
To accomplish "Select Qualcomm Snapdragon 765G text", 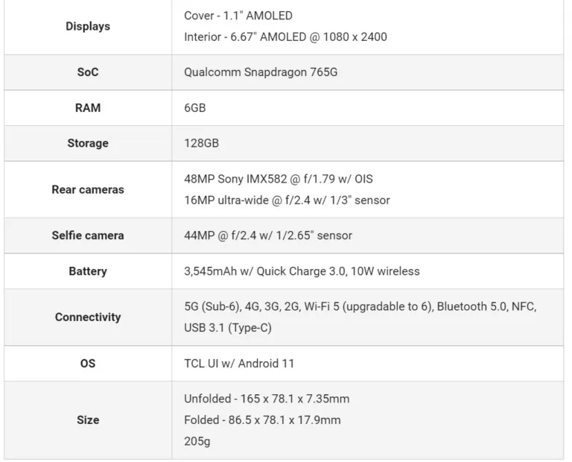I will [261, 72].
